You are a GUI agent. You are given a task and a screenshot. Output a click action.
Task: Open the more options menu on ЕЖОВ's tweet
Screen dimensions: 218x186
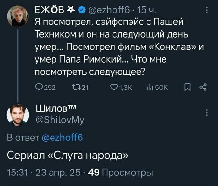(207, 11)
